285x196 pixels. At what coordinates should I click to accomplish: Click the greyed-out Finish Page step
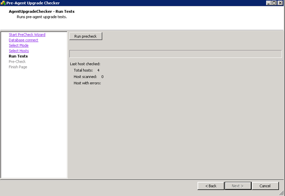click(x=18, y=67)
